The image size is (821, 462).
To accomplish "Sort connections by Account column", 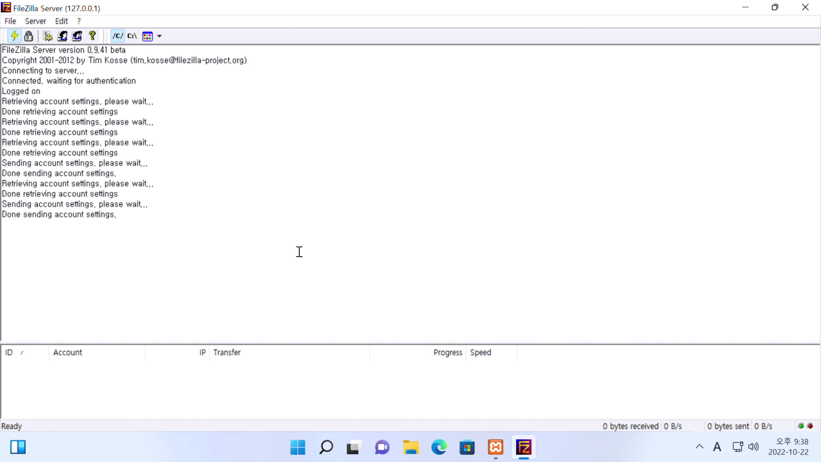I will coord(96,352).
